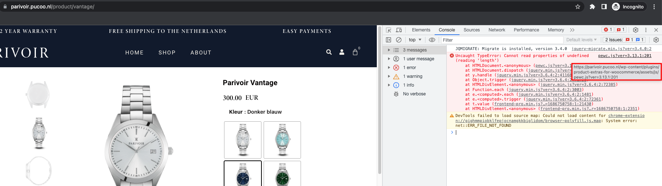Click into the console Filter field
662x186 pixels.
click(502, 40)
